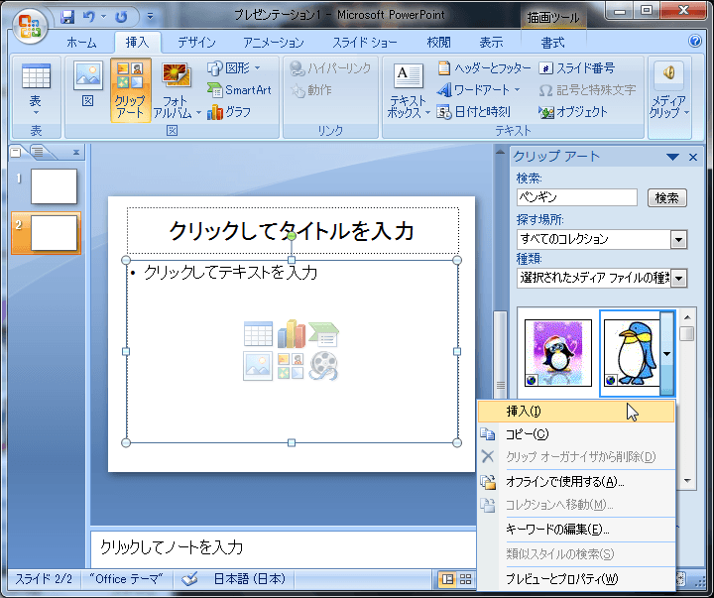The width and height of the screenshot is (714, 598).
Task: Open the ワードアート gallery
Action: click(x=478, y=89)
